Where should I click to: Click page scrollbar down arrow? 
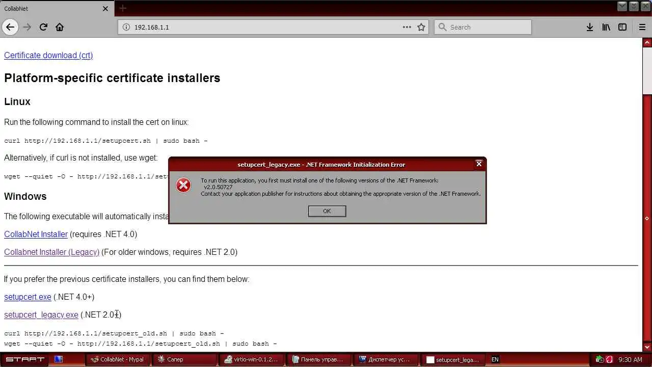[x=647, y=347]
